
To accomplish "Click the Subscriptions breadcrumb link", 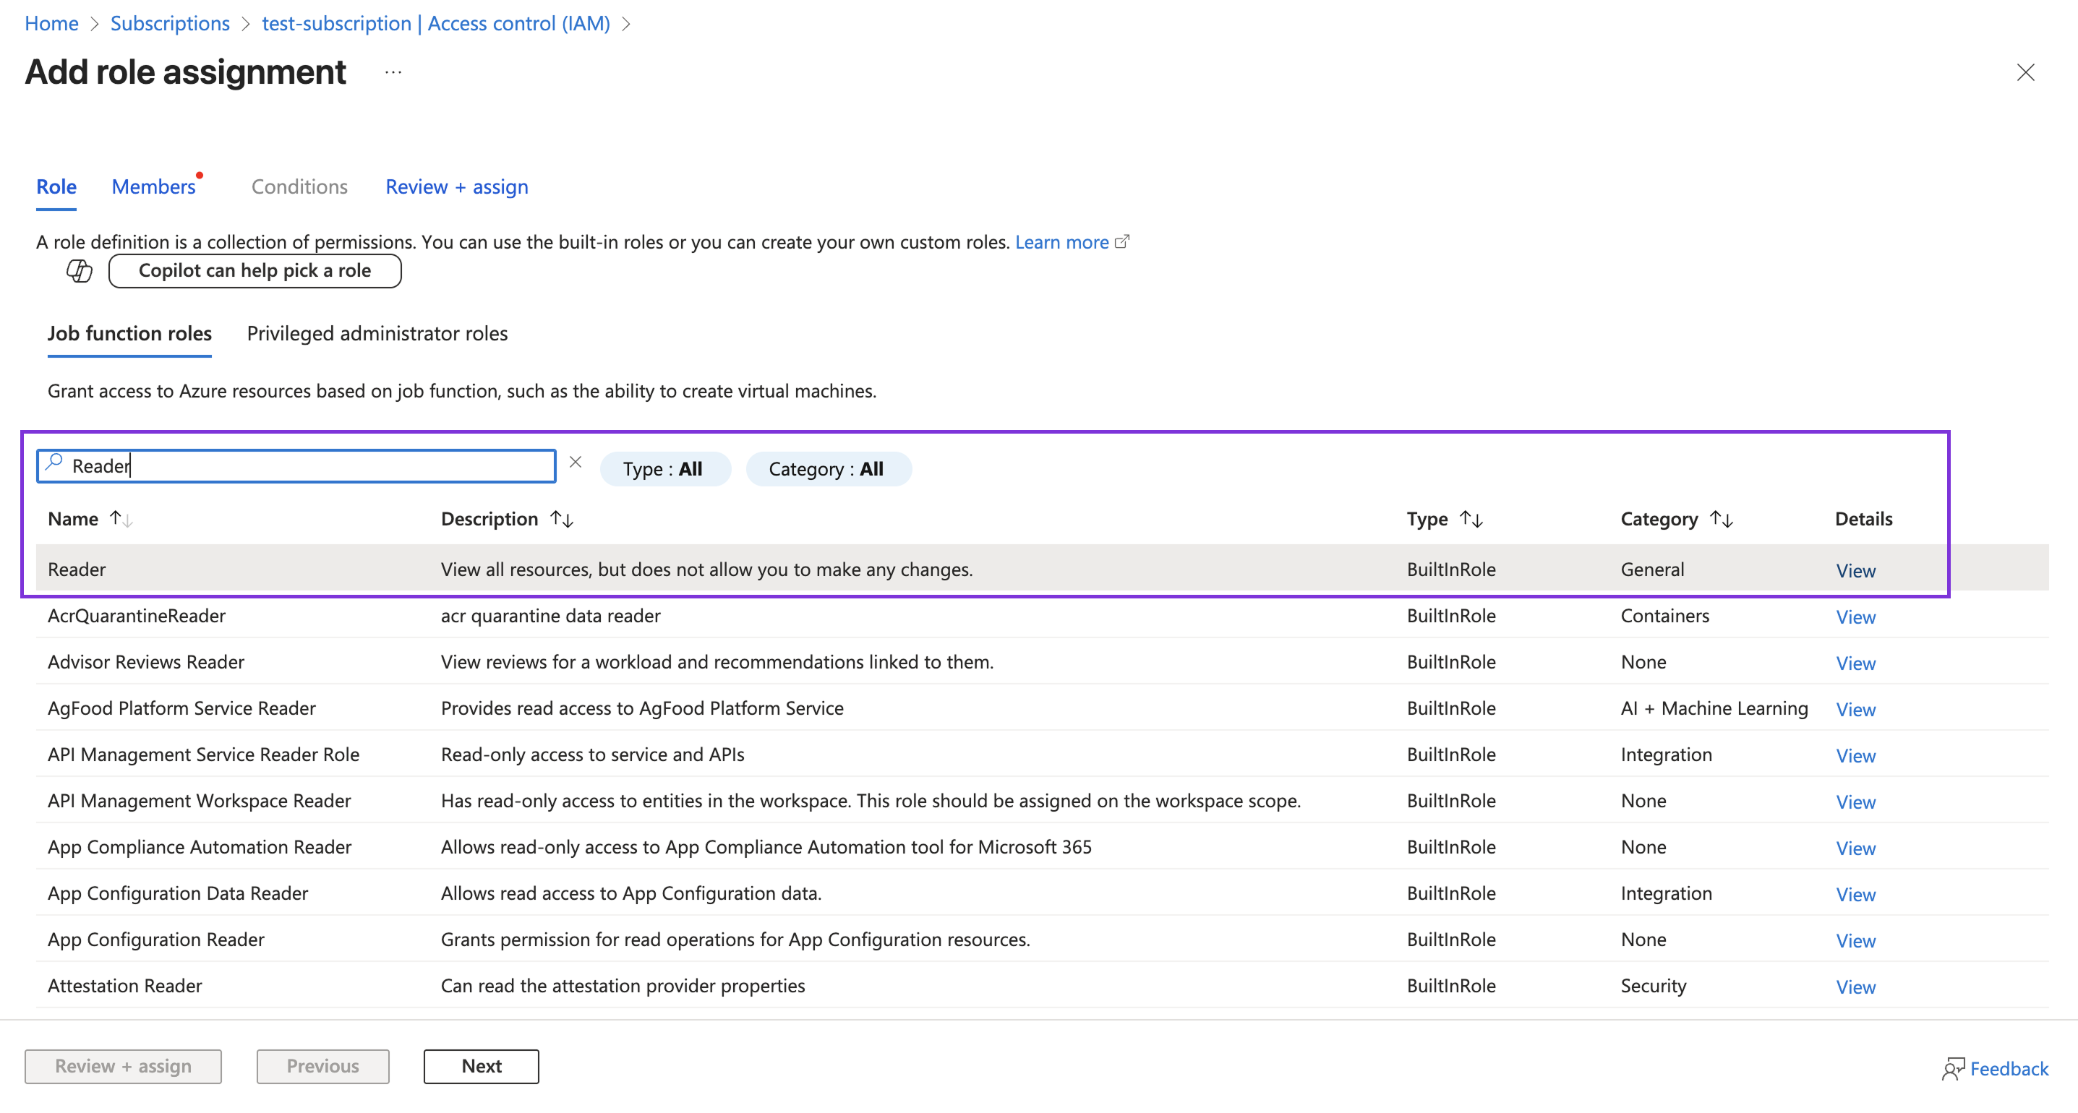I will (169, 23).
